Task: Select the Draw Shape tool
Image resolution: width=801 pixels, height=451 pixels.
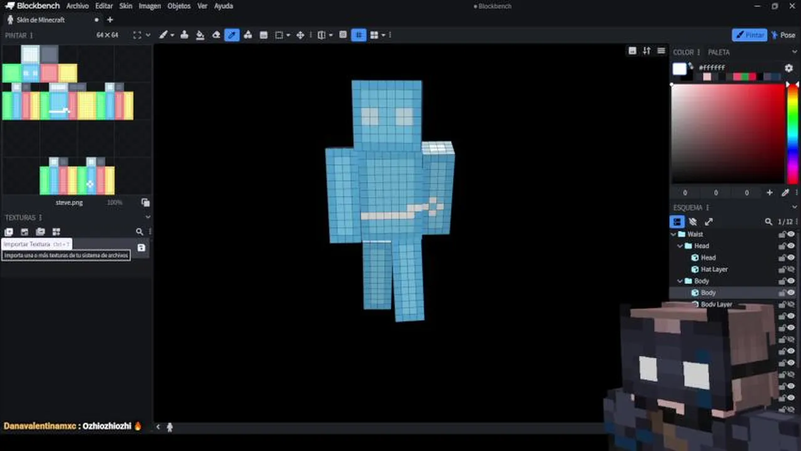Action: click(248, 35)
